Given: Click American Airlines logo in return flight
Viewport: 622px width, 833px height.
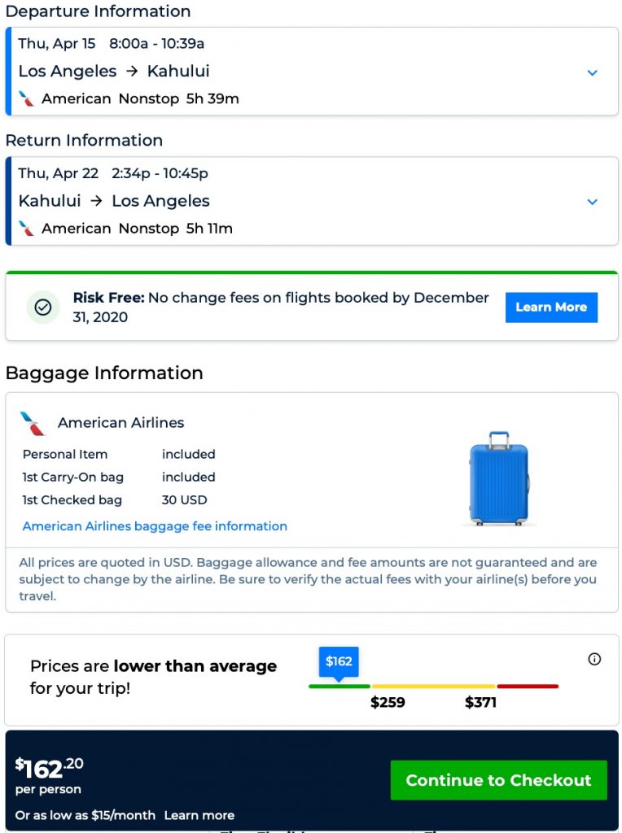Looking at the screenshot, I should pyautogui.click(x=27, y=229).
